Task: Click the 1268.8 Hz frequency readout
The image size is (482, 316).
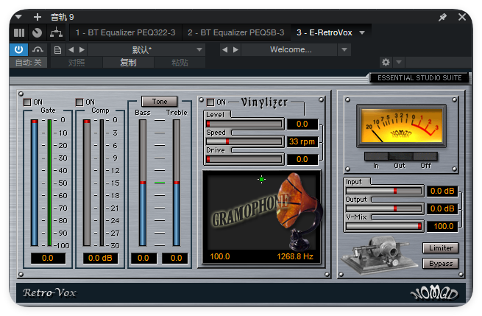Action: (x=295, y=256)
